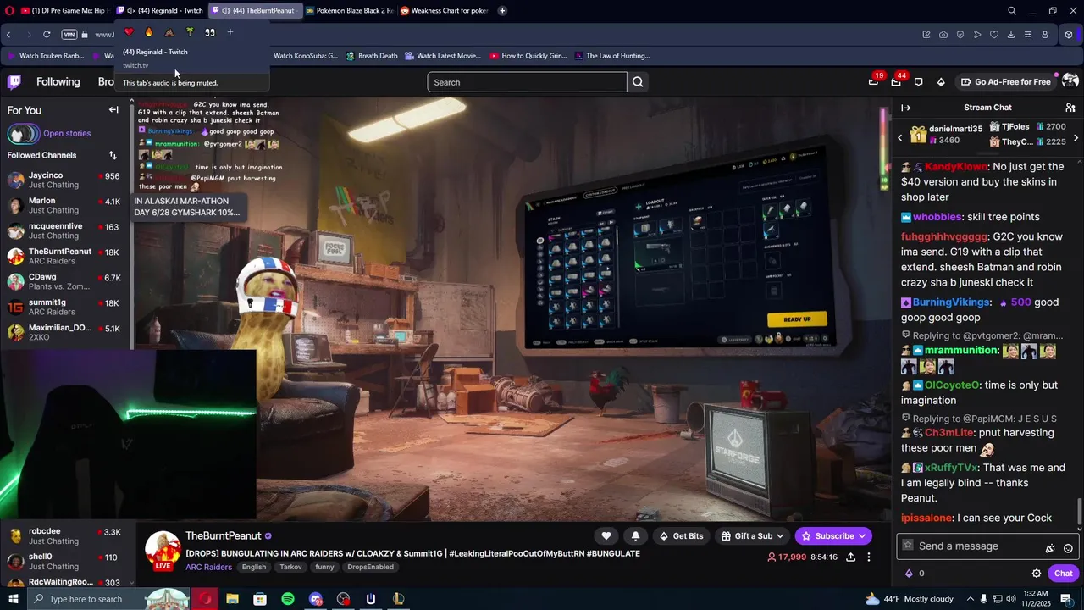Show next gift leaderboard entry
The width and height of the screenshot is (1084, 610).
click(1076, 137)
